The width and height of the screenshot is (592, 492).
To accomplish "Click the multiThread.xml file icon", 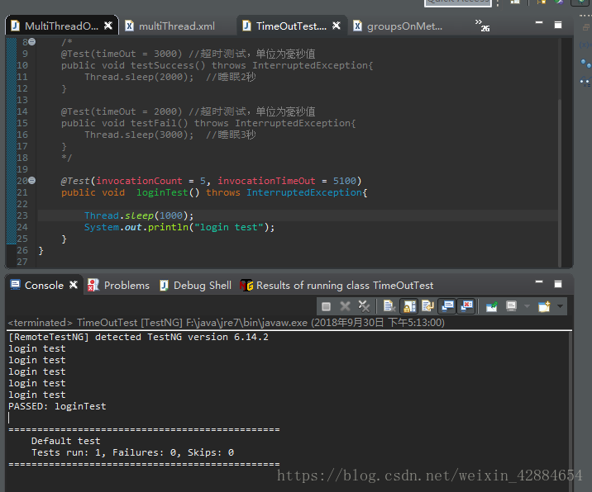I will [130, 26].
